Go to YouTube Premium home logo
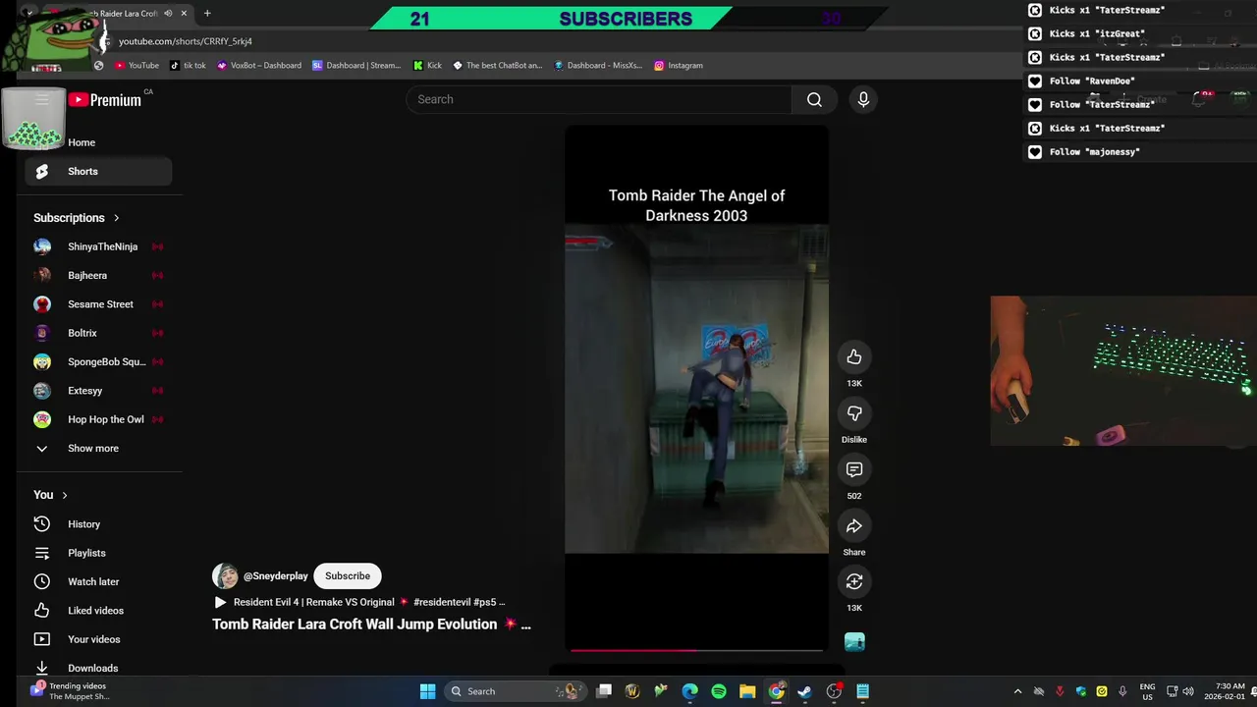This screenshot has height=707, width=1257. [x=105, y=99]
